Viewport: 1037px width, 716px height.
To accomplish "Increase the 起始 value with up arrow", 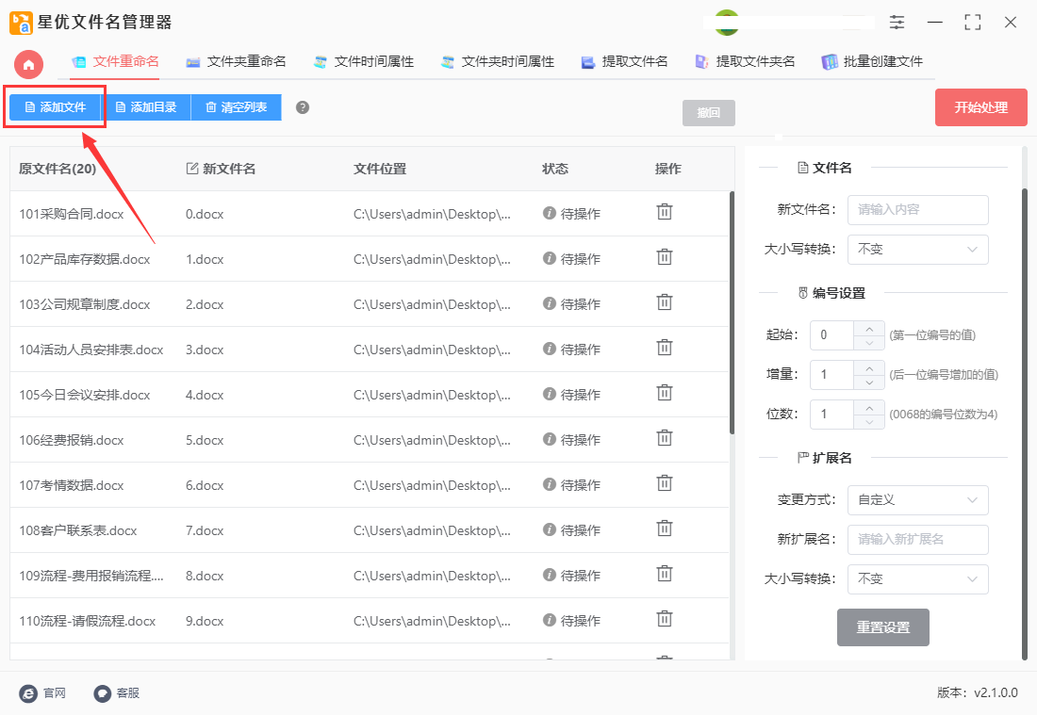I will click(x=869, y=329).
